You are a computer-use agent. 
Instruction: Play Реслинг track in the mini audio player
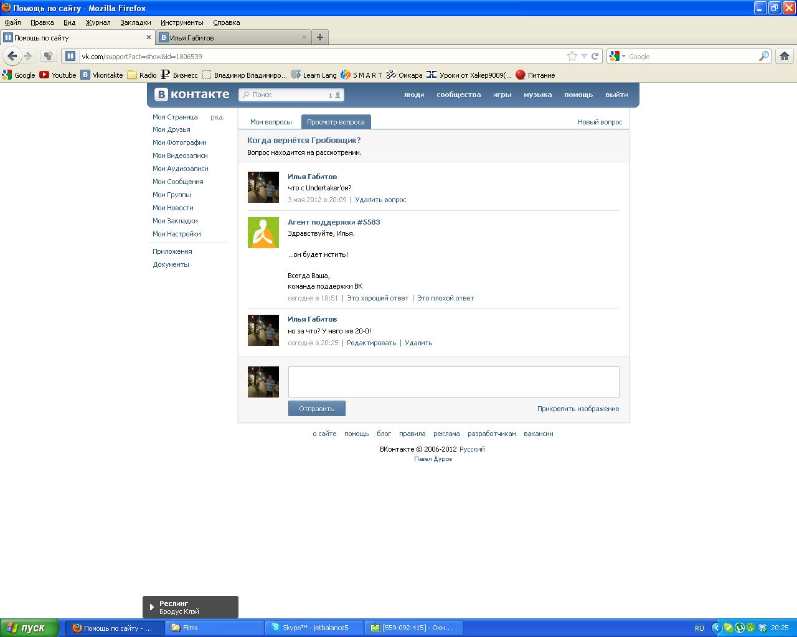pyautogui.click(x=151, y=607)
